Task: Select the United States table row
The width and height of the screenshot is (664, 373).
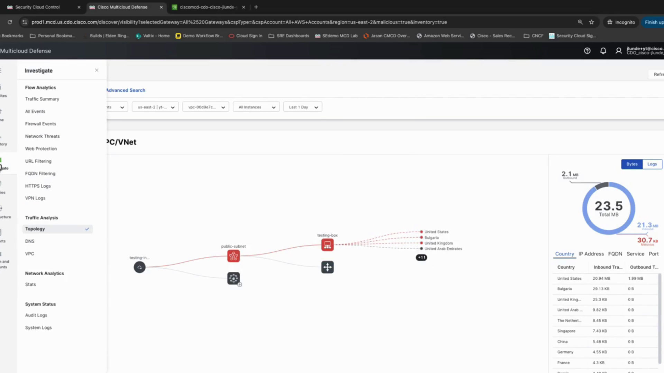Action: 605,278
